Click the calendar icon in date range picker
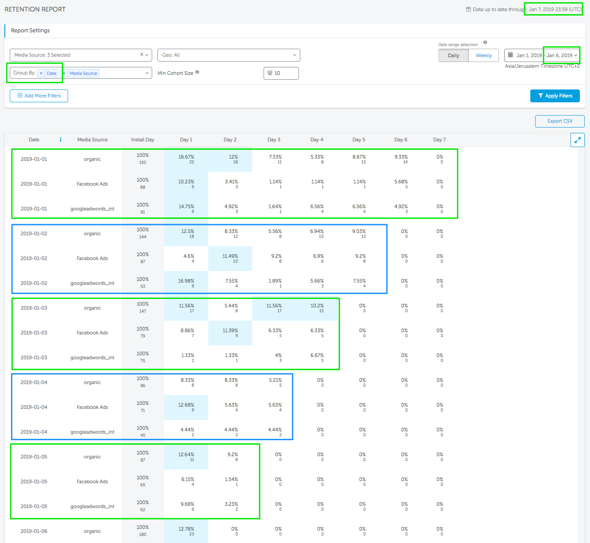The width and height of the screenshot is (590, 543). coord(510,55)
